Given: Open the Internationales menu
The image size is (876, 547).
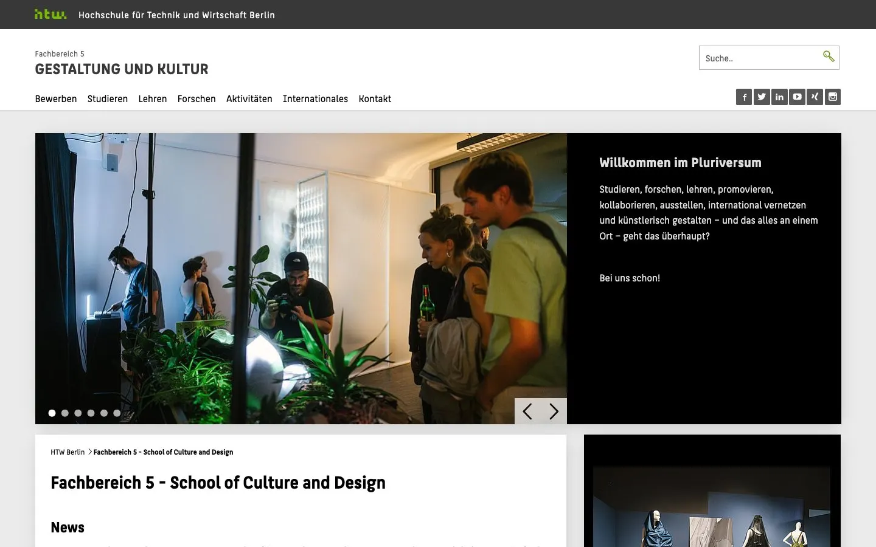Looking at the screenshot, I should [x=315, y=98].
